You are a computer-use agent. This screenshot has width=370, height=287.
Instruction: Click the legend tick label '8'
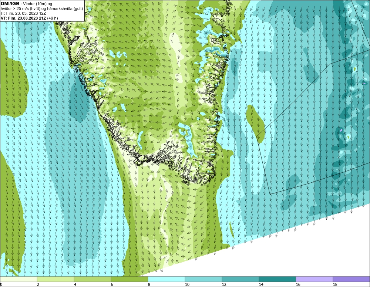click(149, 284)
